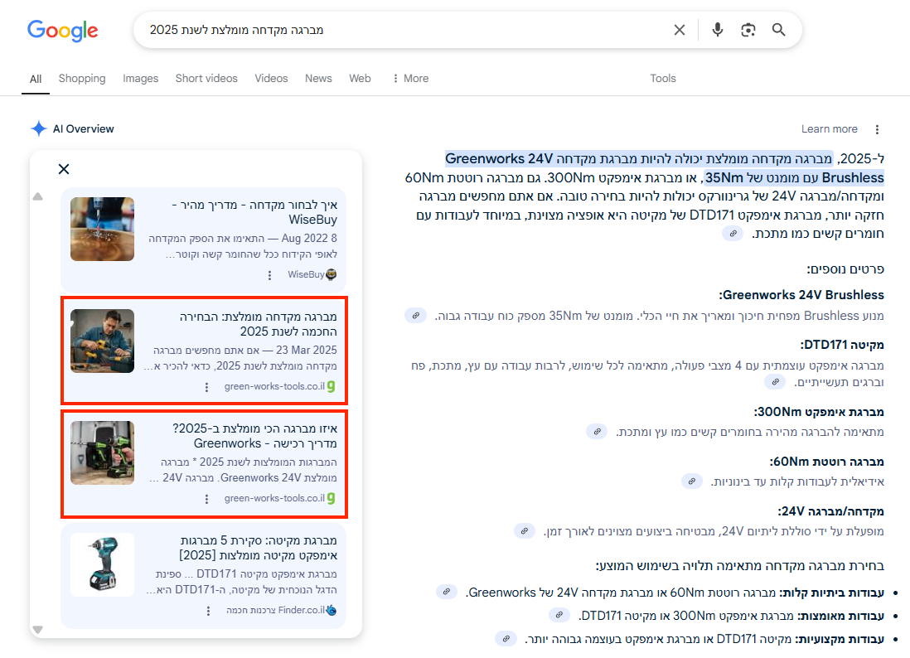Screen dimensions: 910x658
Task: Go to the News tab
Action: (x=318, y=79)
